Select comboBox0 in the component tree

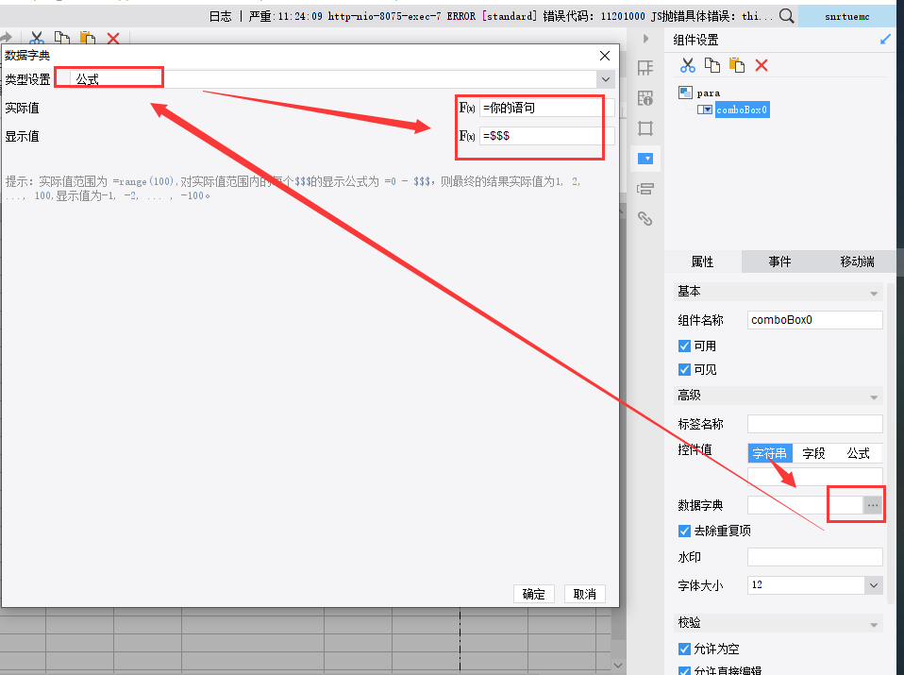(742, 110)
